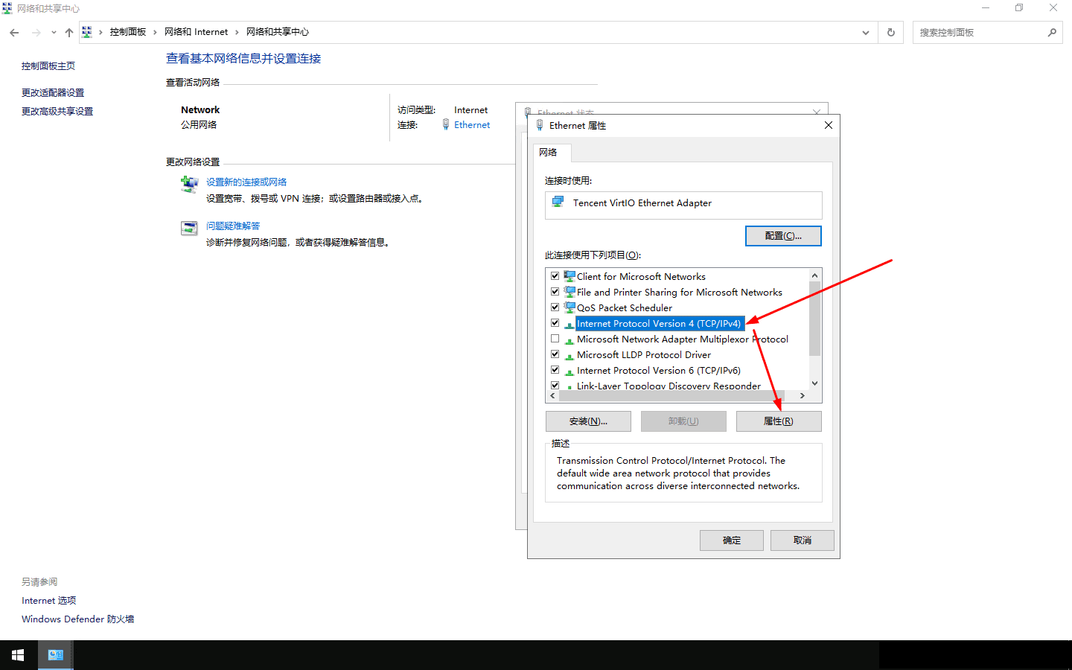This screenshot has width=1072, height=670.
Task: Toggle Internet Protocol Version 6 checkbox
Action: point(555,370)
